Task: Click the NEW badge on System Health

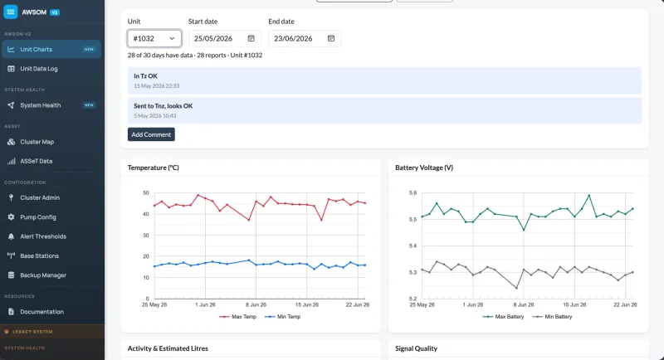Action: click(89, 105)
